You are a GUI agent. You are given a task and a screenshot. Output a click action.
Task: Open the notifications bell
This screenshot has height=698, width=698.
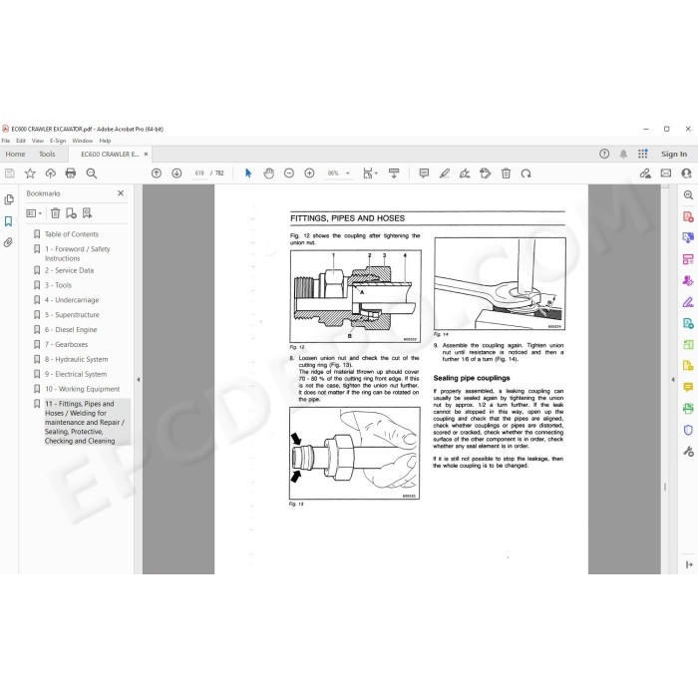(623, 154)
